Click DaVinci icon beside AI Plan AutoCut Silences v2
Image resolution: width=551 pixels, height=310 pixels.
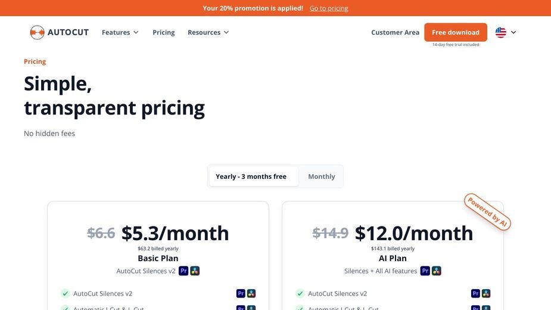(486, 293)
